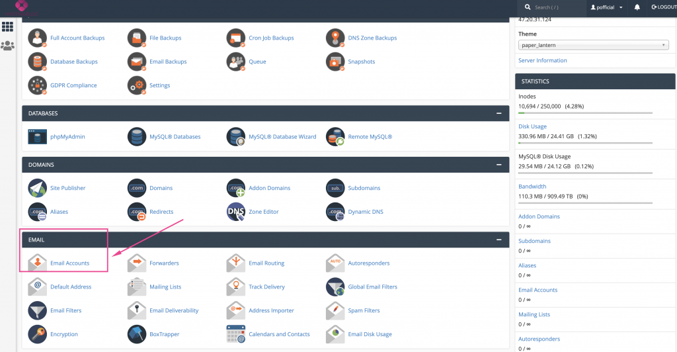
Task: Open the Theme paper_lantern dropdown
Action: [x=593, y=45]
